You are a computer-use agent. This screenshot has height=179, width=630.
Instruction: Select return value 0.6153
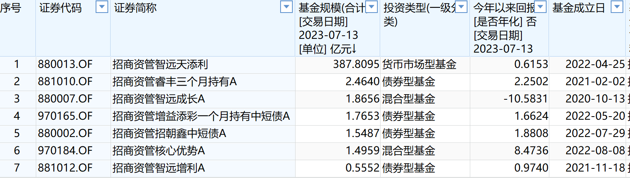point(531,64)
